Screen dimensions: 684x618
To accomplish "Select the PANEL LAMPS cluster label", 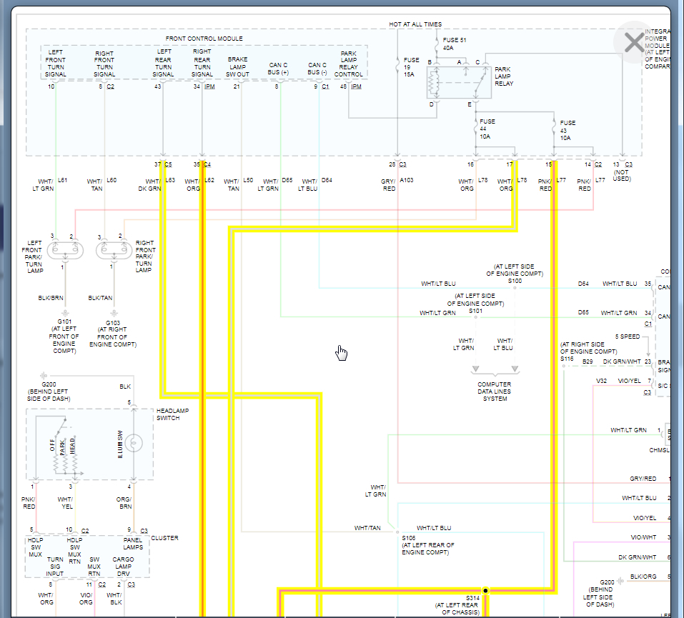I will 133,544.
